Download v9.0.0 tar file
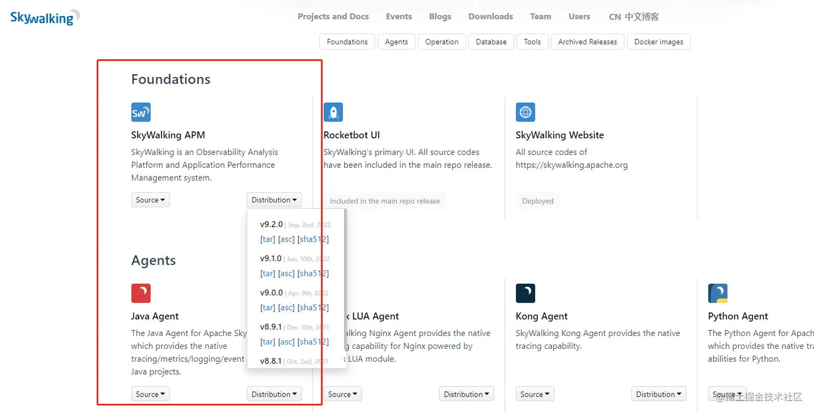Viewport: 814px width, 414px height. coord(268,307)
